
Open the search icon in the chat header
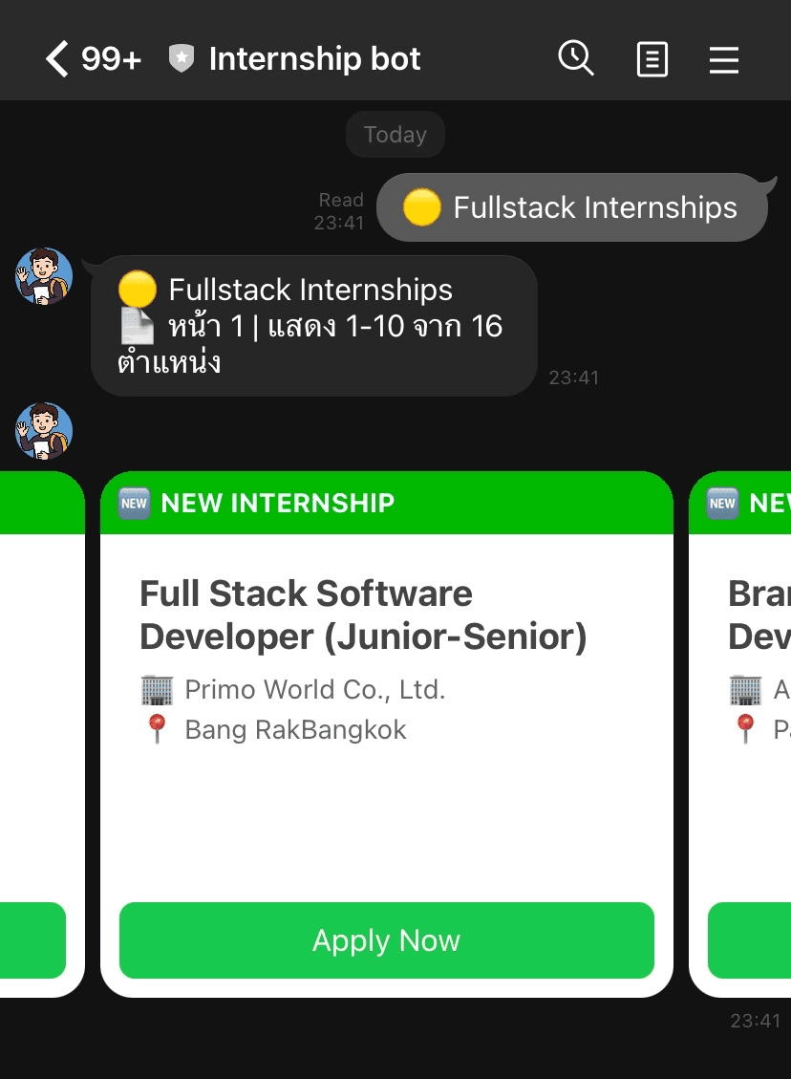coord(576,58)
